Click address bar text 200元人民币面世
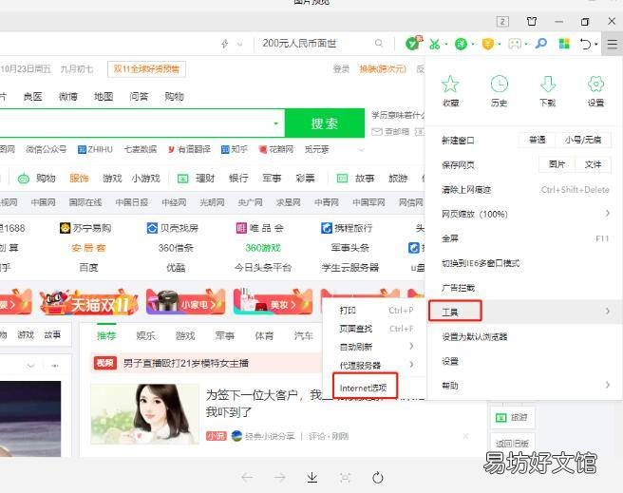Viewport: 623px width, 493px height. [x=299, y=43]
